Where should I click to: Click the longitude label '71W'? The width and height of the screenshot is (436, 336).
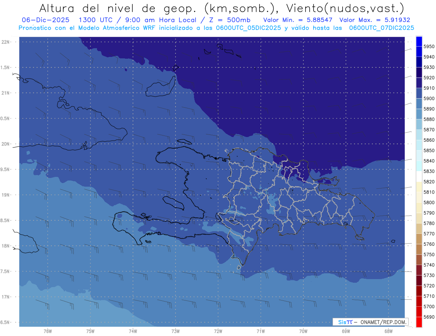tap(261, 331)
